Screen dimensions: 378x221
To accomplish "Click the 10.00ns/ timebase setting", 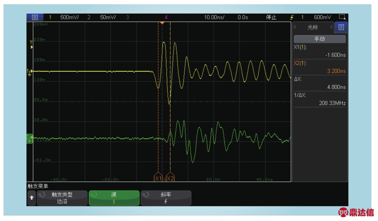I will point(214,17).
